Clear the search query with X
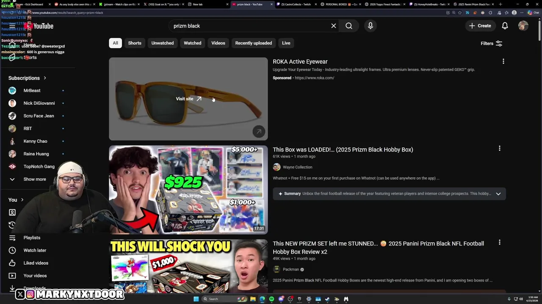The width and height of the screenshot is (542, 304). coord(334,26)
